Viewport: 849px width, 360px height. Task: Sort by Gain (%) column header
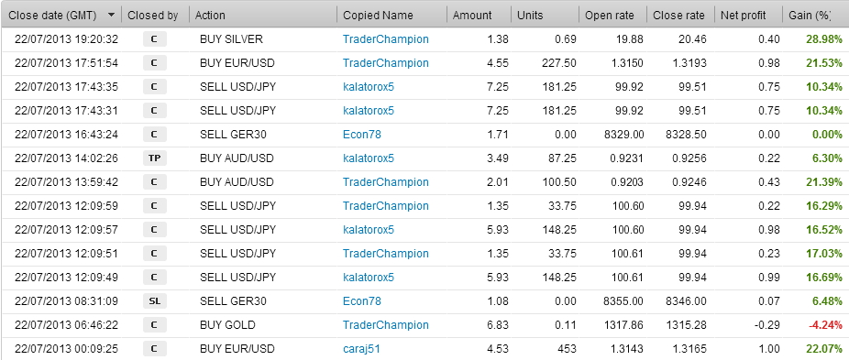click(810, 16)
